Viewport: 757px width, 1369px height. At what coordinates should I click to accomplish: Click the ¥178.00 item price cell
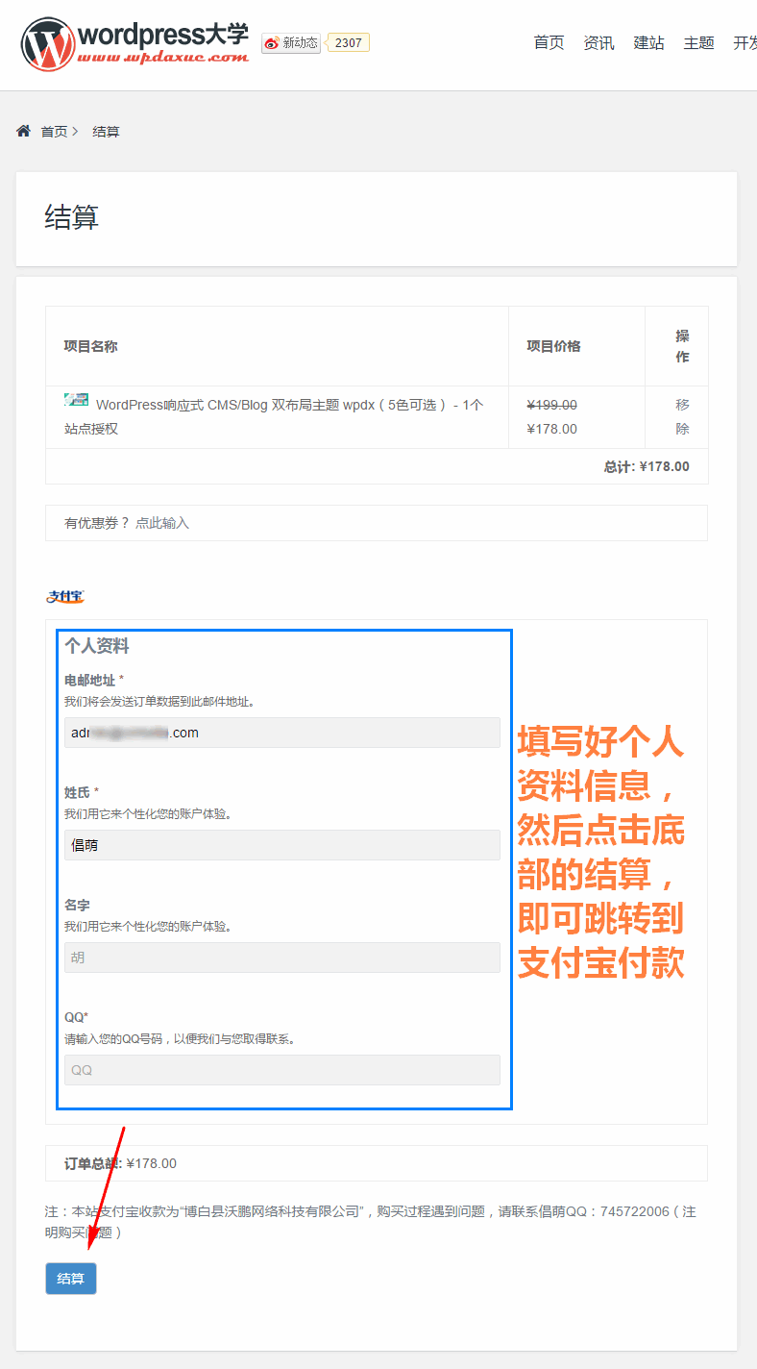pyautogui.click(x=552, y=429)
